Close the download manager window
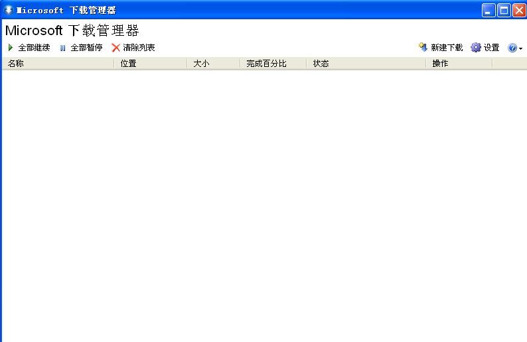 (x=519, y=10)
